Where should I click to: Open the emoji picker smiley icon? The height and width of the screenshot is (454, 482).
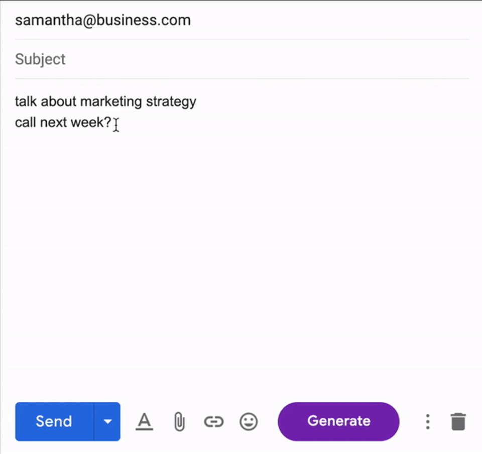pyautogui.click(x=249, y=421)
